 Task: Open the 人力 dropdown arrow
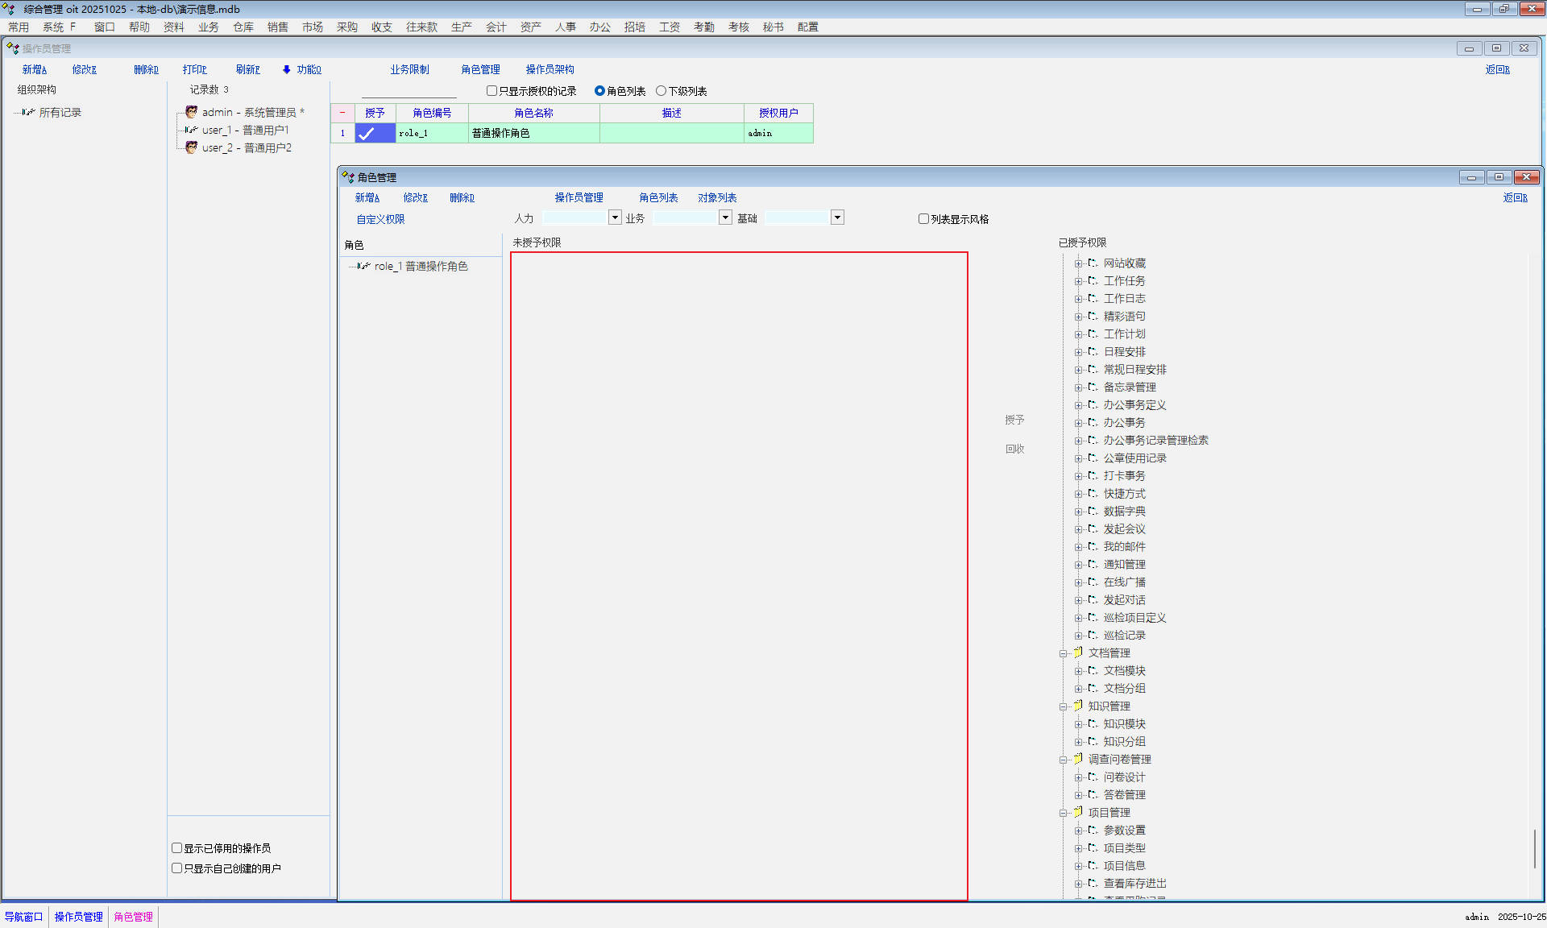[615, 217]
